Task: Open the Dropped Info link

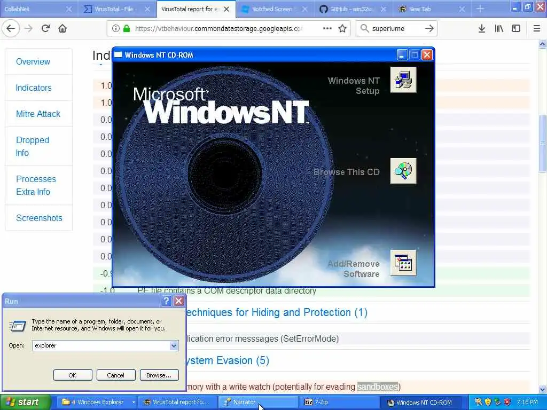Action: click(x=33, y=146)
